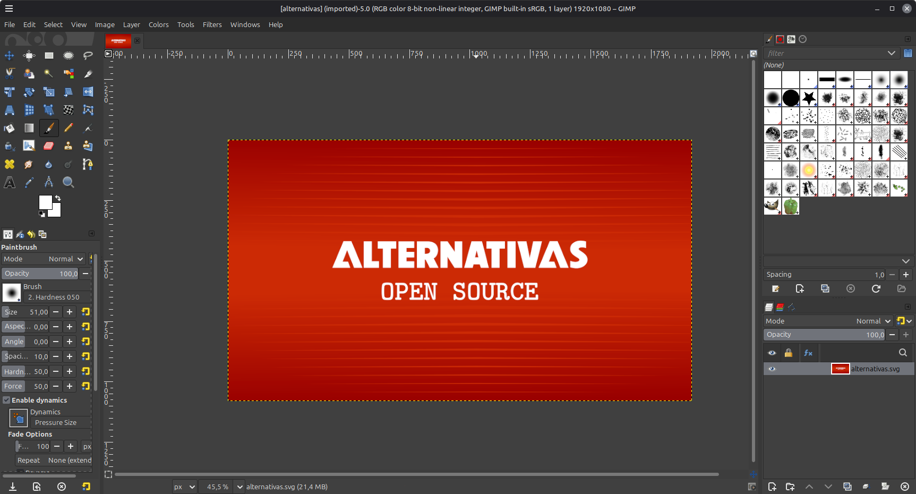Select the Rectangle Select tool

49,56
